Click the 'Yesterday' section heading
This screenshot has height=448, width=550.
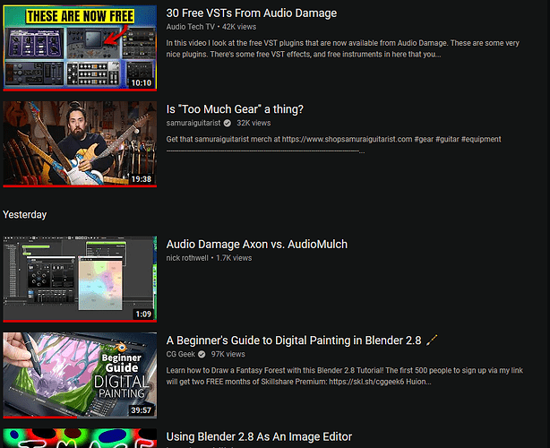(x=24, y=214)
